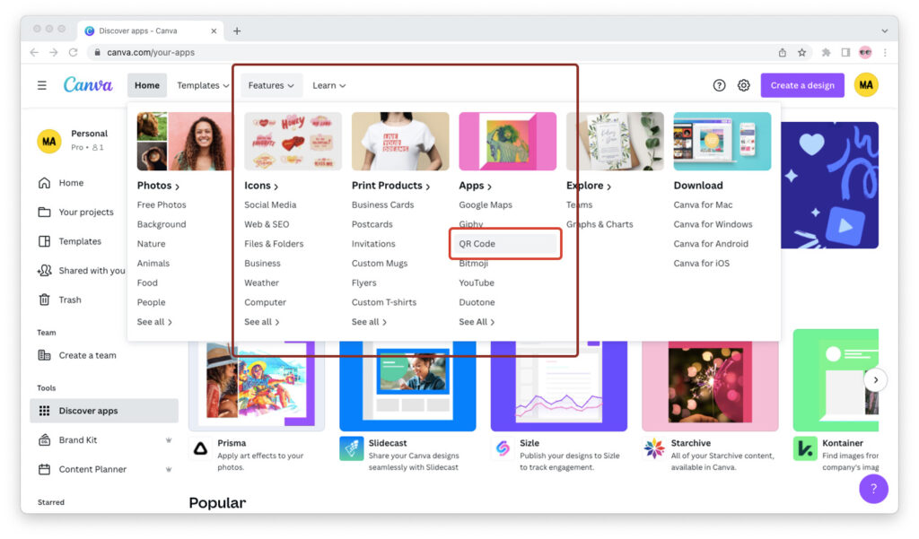919x539 pixels.
Task: Open the Explore category heading
Action: (x=589, y=186)
